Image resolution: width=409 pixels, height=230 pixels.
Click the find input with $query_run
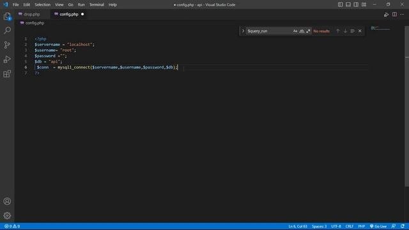click(268, 31)
